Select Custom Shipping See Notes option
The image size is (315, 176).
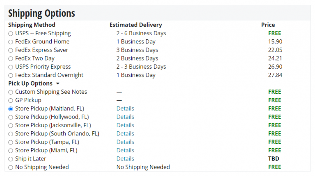[11, 92]
